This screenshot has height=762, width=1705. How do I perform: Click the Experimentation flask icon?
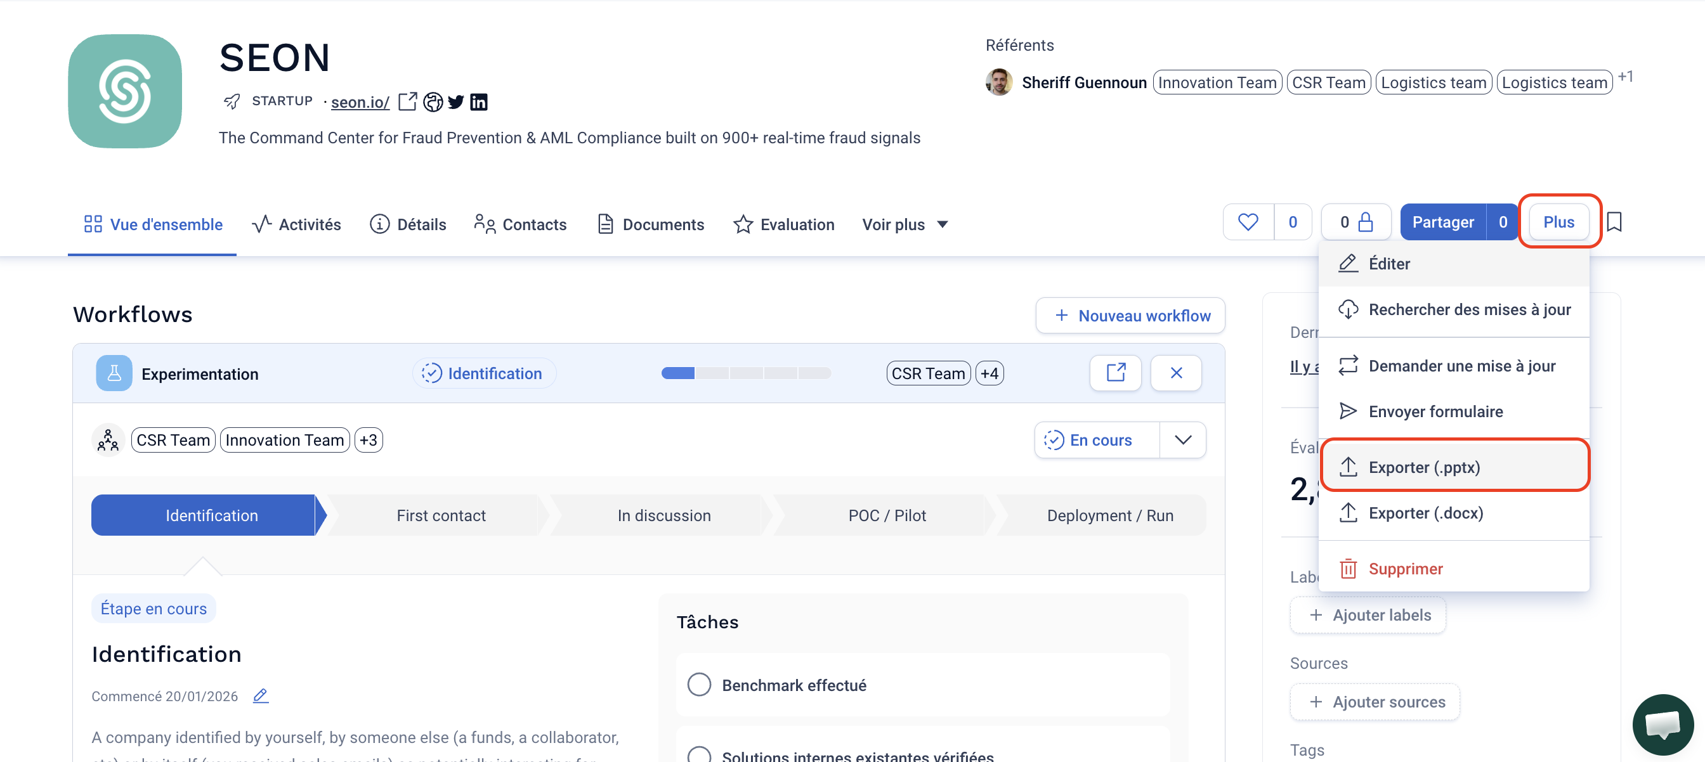[x=114, y=373]
